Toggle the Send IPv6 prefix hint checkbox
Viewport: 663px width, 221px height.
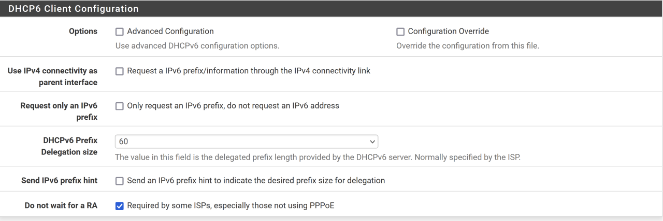click(x=119, y=181)
